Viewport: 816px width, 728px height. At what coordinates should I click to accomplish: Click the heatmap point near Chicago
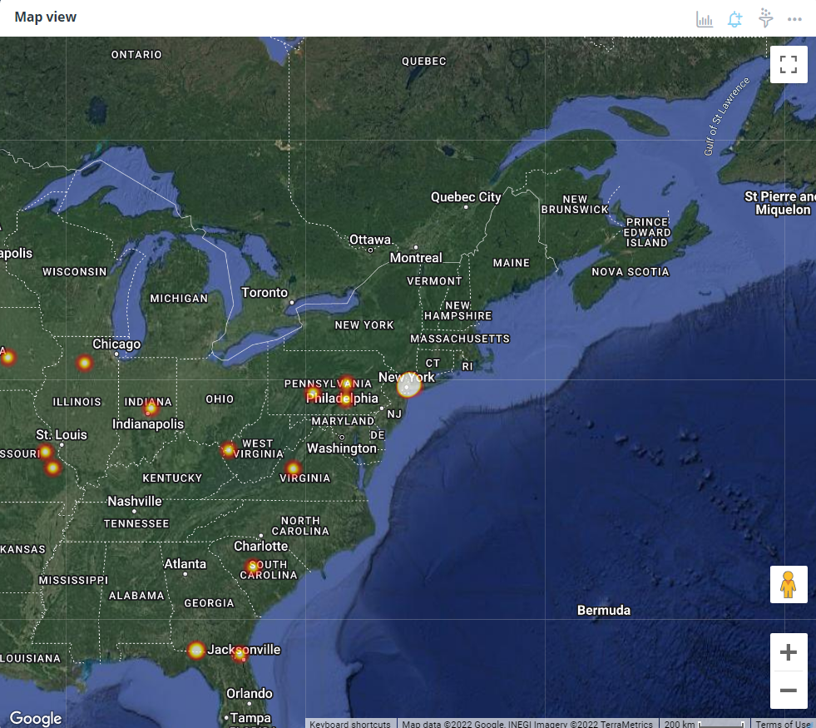[x=84, y=363]
